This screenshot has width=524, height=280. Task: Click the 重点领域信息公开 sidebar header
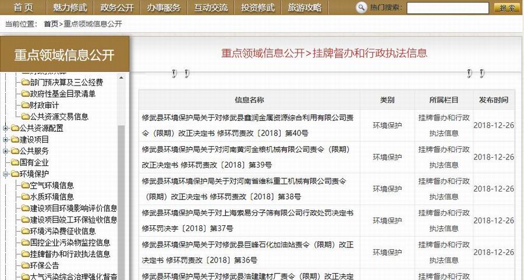(x=65, y=55)
